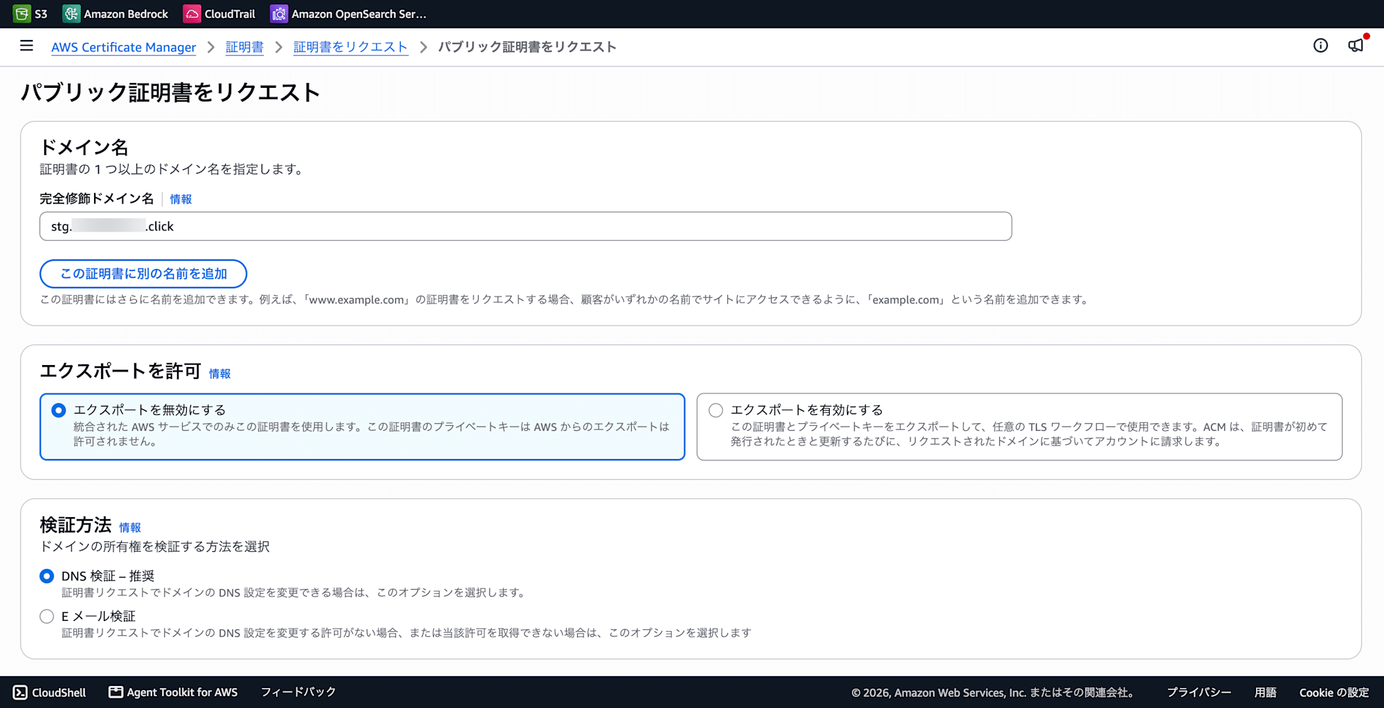Click the ドメイン名 section heading
The width and height of the screenshot is (1384, 708).
[84, 147]
